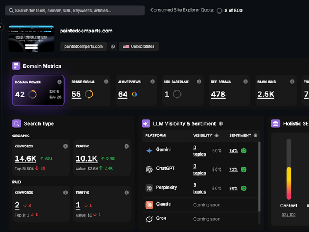Click the Perplexity sentiment smiley icon

(x=244, y=188)
